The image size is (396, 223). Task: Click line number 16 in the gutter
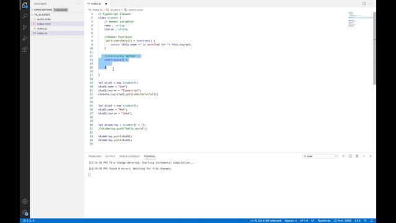point(91,71)
